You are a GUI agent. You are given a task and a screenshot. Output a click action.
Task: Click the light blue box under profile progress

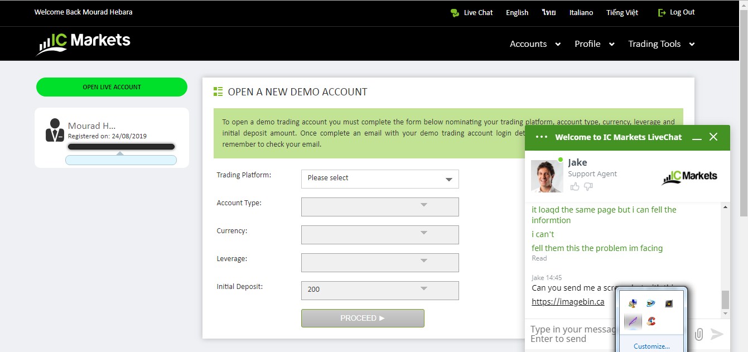121,160
